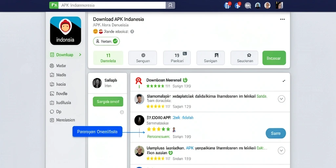Image resolution: width=336 pixels, height=168 pixels.
Task: Click the small info icon below Sangab omerl
Action: click(x=122, y=112)
